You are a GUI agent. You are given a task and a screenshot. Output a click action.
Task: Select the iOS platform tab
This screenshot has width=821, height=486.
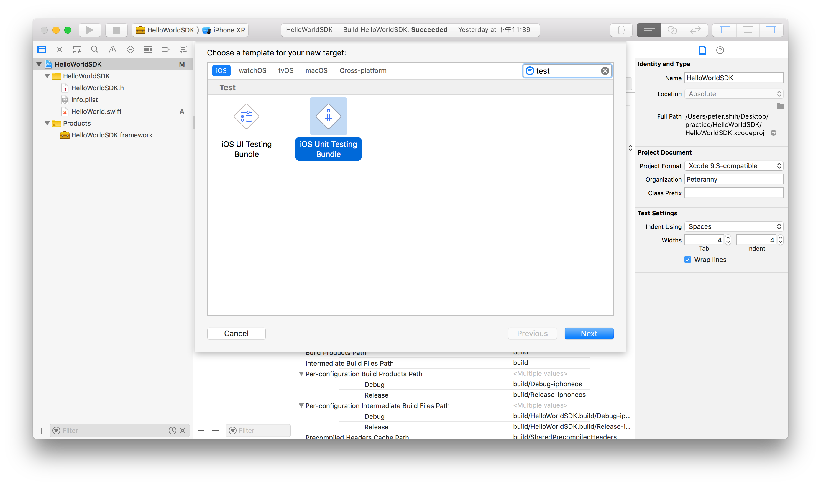[x=221, y=70]
